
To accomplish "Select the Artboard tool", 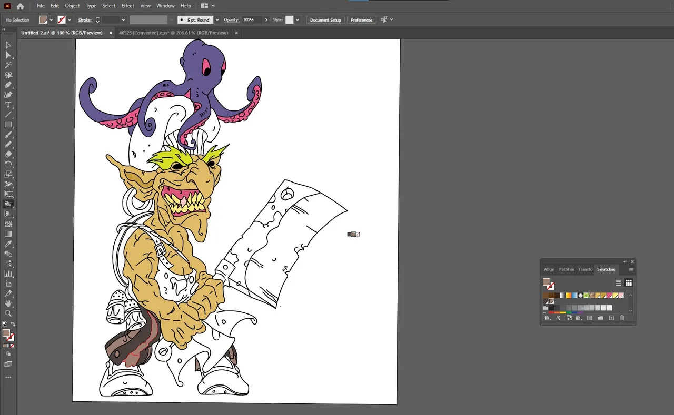I will coord(8,284).
